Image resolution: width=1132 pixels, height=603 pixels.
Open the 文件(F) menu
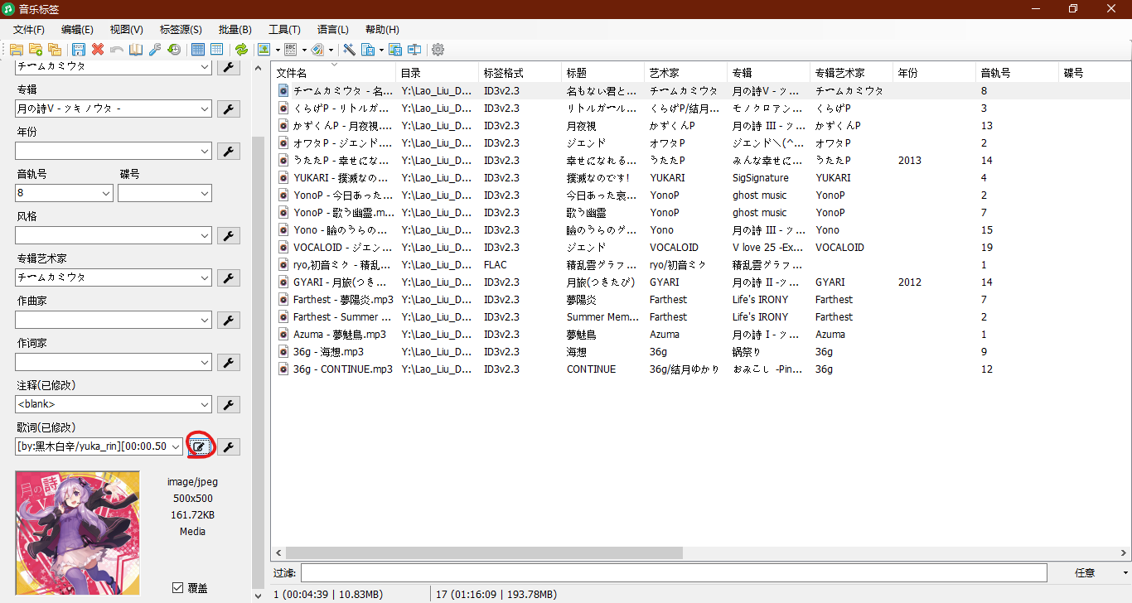coord(29,30)
